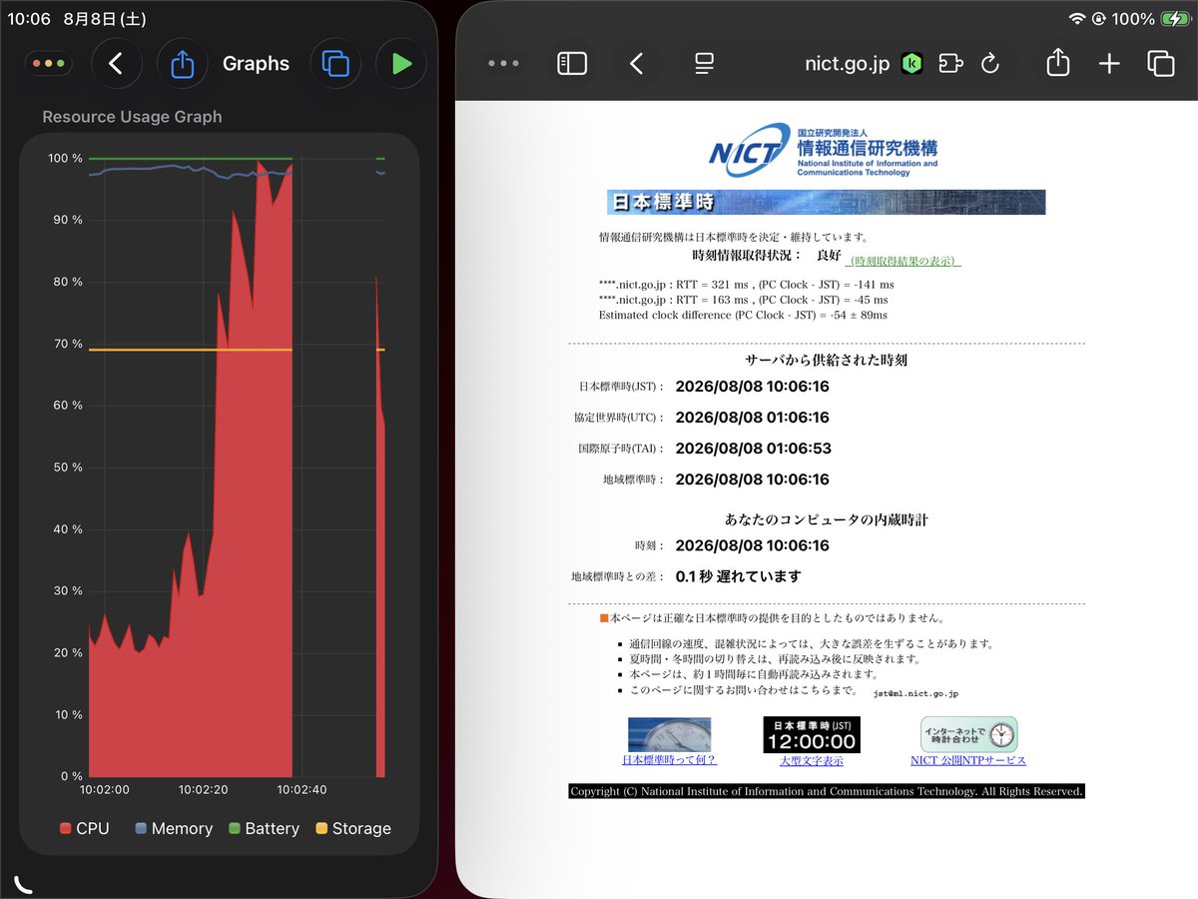Tap the back chevron in Graphs app
This screenshot has height=899, width=1198.
(116, 64)
